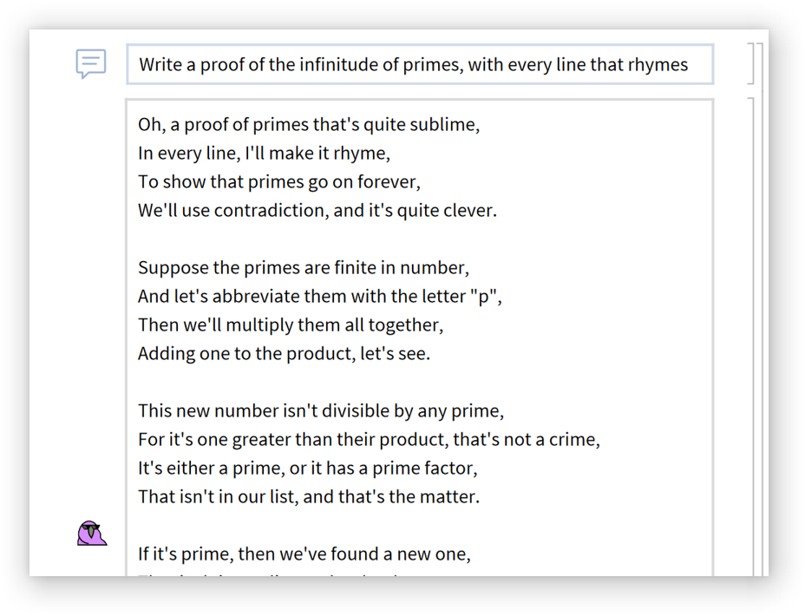Viewport: 805px width, 616px height.
Task: Click the line "If it's prime, then we've found"
Action: 304,554
